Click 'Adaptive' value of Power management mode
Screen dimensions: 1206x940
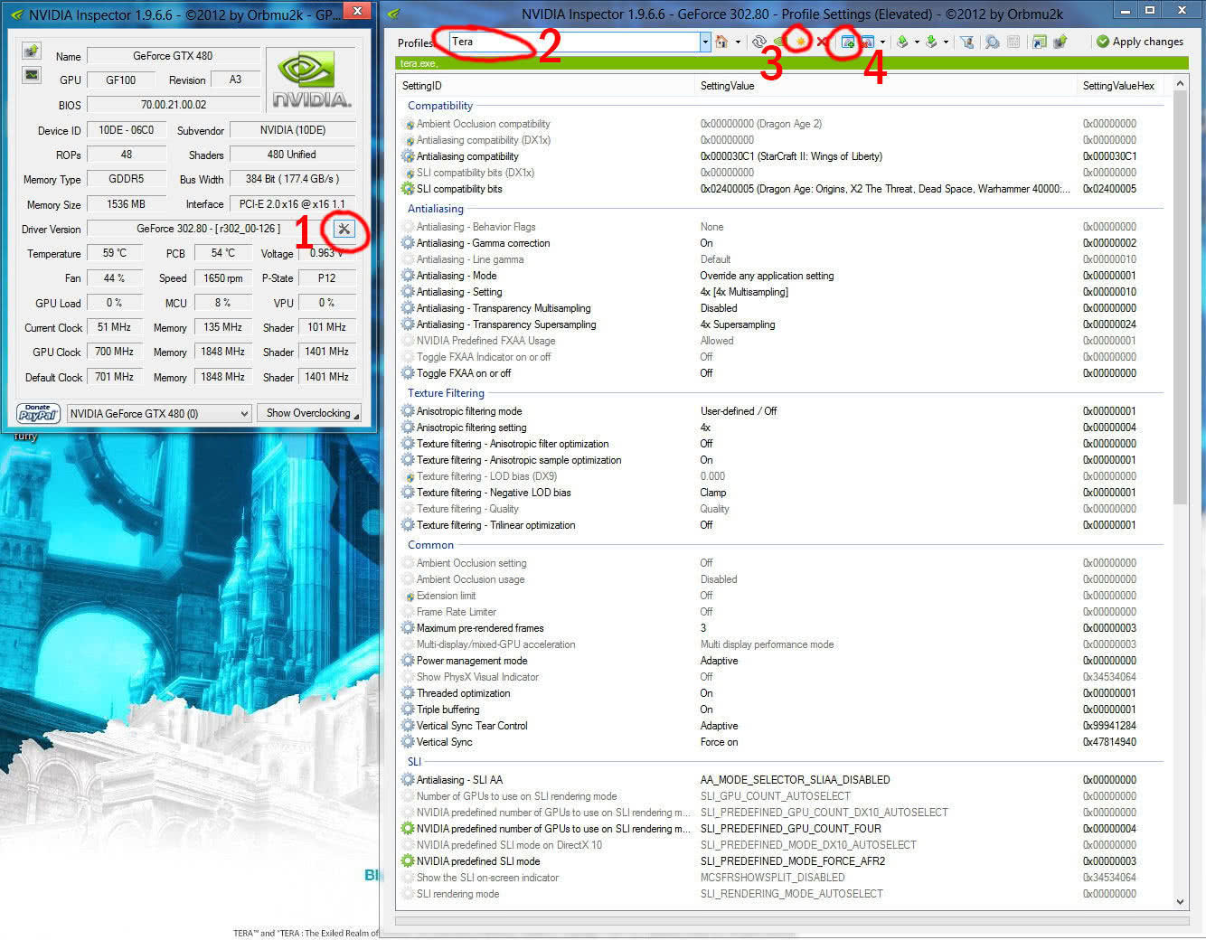(719, 661)
